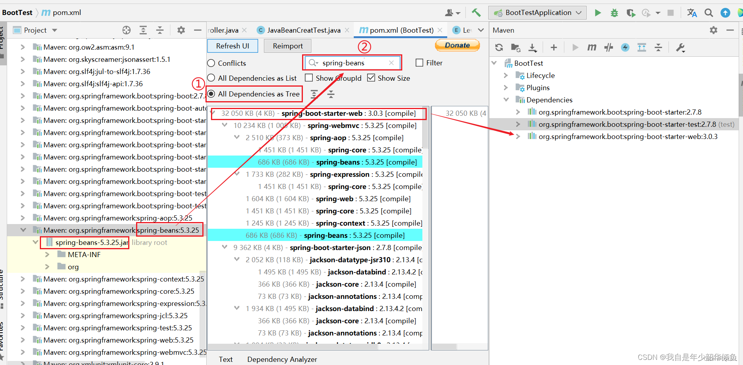Open Dependency Analyzer bottom tab
743x365 pixels.
tap(282, 359)
